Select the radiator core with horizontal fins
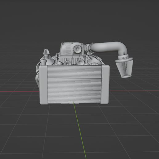 [x=74, y=84]
